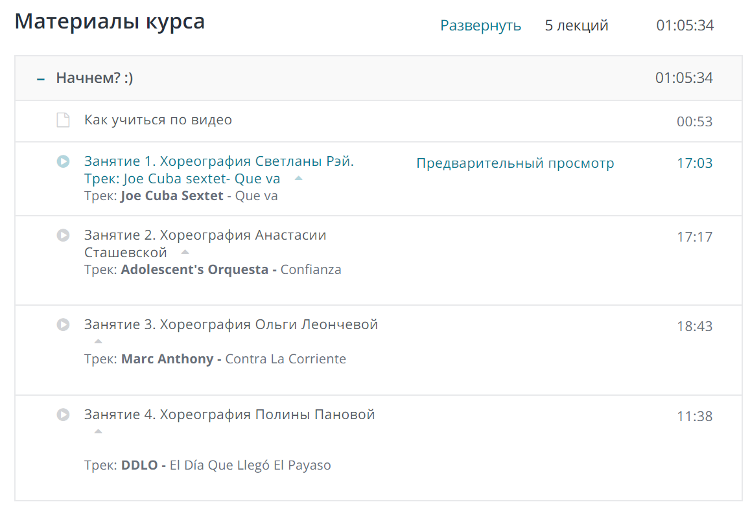Click the Материалы курса heading
The image size is (750, 513).
[x=110, y=21]
